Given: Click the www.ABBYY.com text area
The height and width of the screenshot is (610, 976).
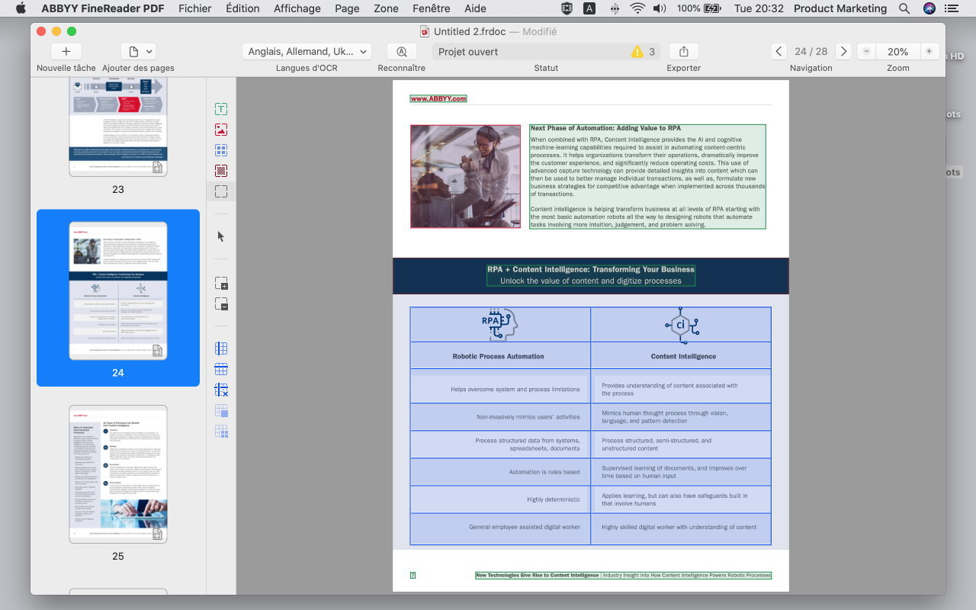Looking at the screenshot, I should (x=438, y=98).
